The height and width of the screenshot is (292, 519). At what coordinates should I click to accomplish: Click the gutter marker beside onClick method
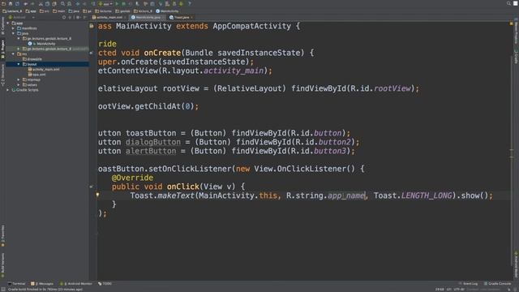92,187
